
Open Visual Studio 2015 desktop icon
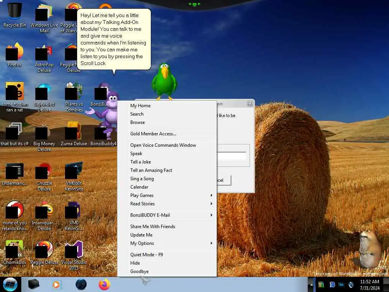pyautogui.click(x=74, y=255)
